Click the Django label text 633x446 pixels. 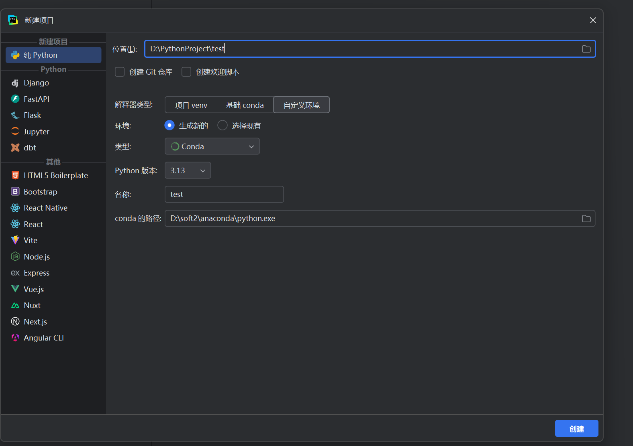pos(36,83)
